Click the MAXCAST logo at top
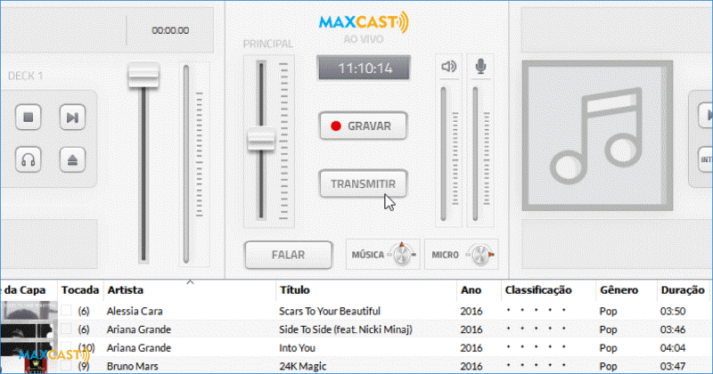 click(x=364, y=21)
